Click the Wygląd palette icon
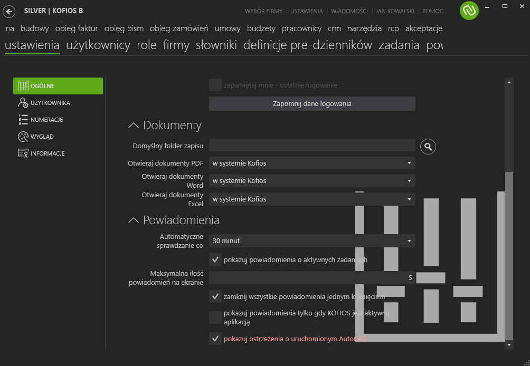 pyautogui.click(x=23, y=137)
